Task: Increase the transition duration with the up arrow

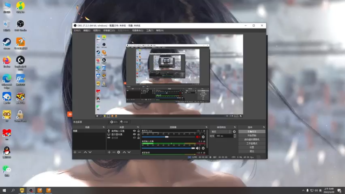Action: point(235,135)
